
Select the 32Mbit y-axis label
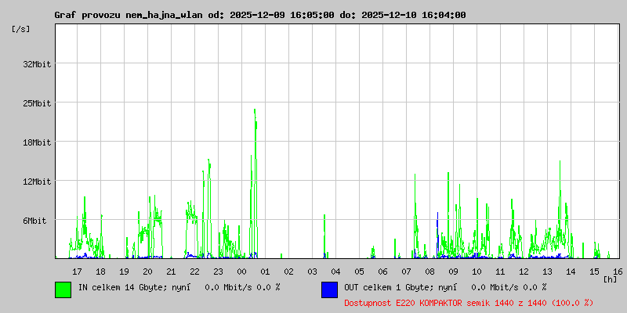[37, 64]
